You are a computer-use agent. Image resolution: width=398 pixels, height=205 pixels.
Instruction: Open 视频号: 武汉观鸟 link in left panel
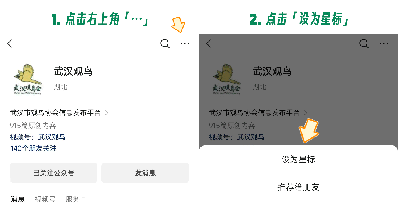[38, 137]
